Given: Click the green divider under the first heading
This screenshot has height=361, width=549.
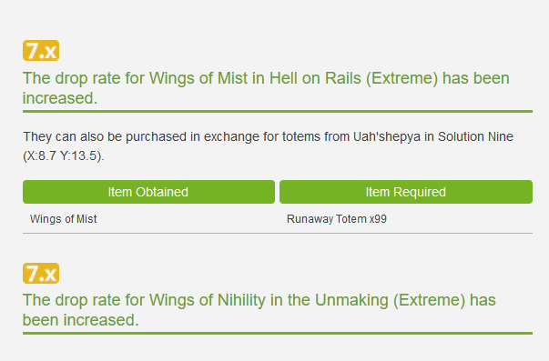Looking at the screenshot, I should coord(278,111).
